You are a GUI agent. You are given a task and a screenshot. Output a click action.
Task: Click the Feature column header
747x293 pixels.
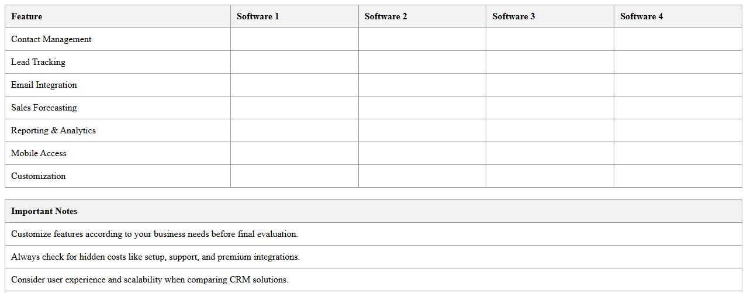click(27, 16)
